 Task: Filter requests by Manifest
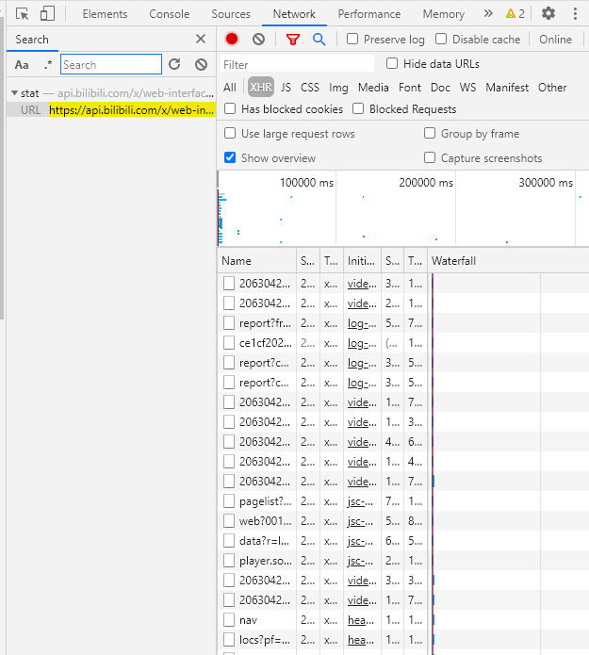[507, 88]
